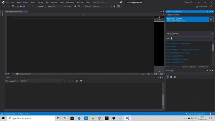Screen dimensions: 215x121
Task: Open the Debug configuration dropdown
Action: pos(42,6)
